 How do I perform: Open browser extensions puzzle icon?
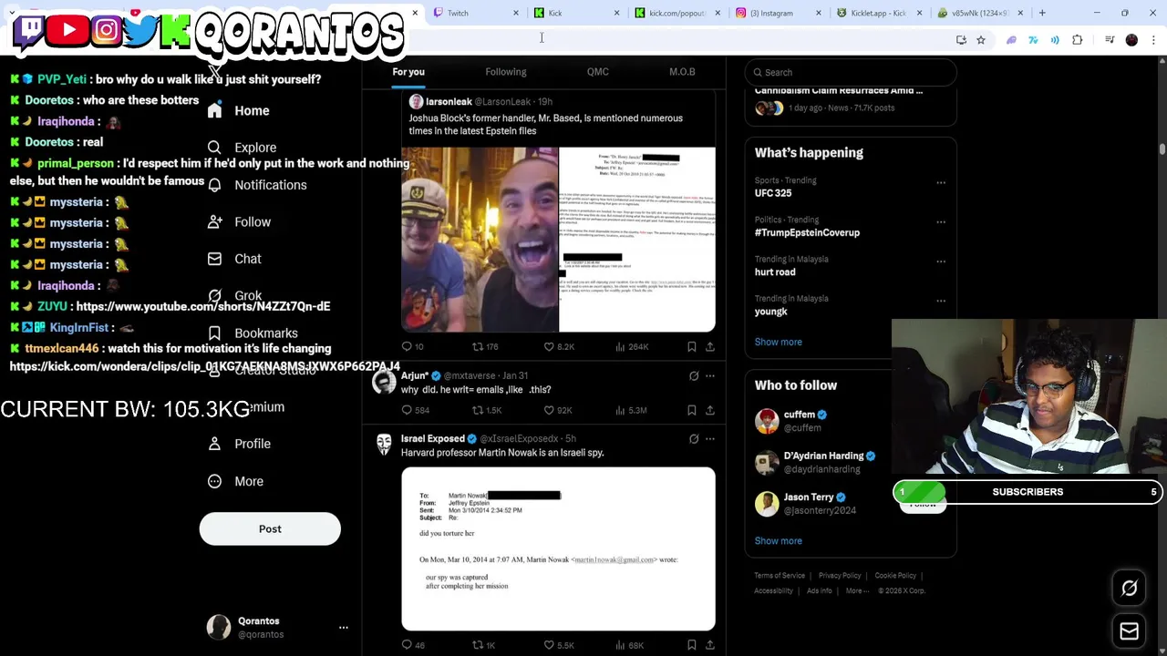tap(1078, 40)
